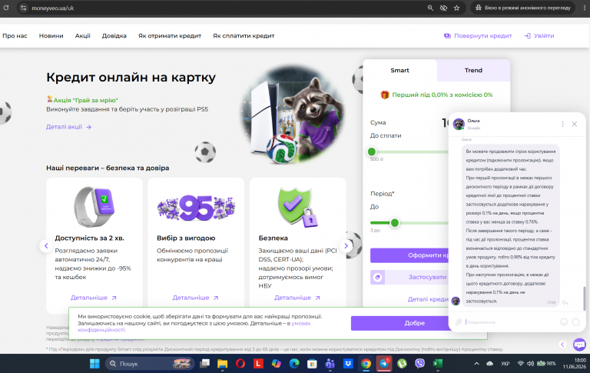Open Excel from the taskbar

[x=438, y=364]
